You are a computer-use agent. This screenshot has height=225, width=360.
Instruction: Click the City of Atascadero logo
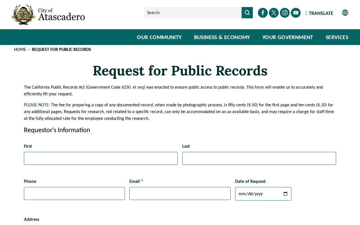pyautogui.click(x=48, y=15)
